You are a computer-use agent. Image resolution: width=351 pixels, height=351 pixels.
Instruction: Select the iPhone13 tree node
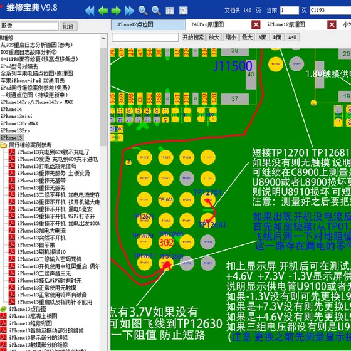pos(11,138)
